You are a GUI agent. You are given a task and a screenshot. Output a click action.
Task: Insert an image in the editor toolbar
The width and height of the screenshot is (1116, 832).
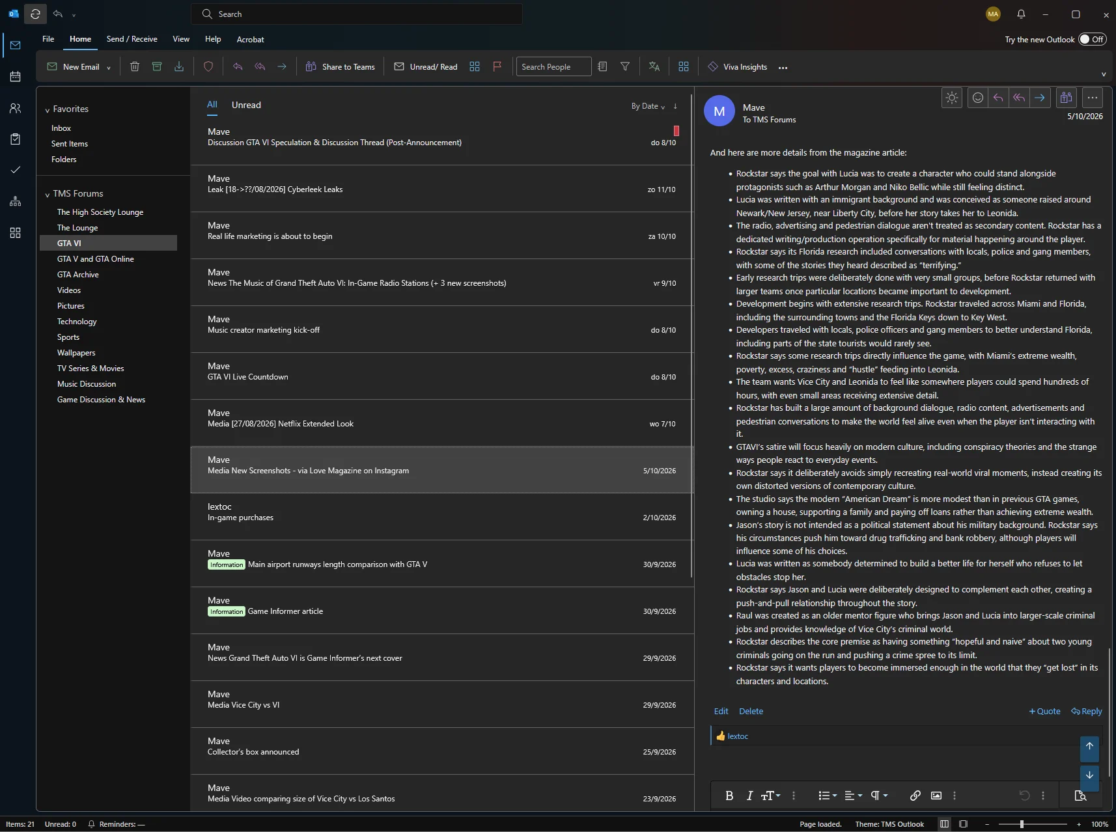[936, 796]
